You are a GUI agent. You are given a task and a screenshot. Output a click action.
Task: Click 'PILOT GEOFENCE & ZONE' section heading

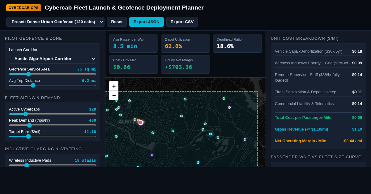[33, 38]
